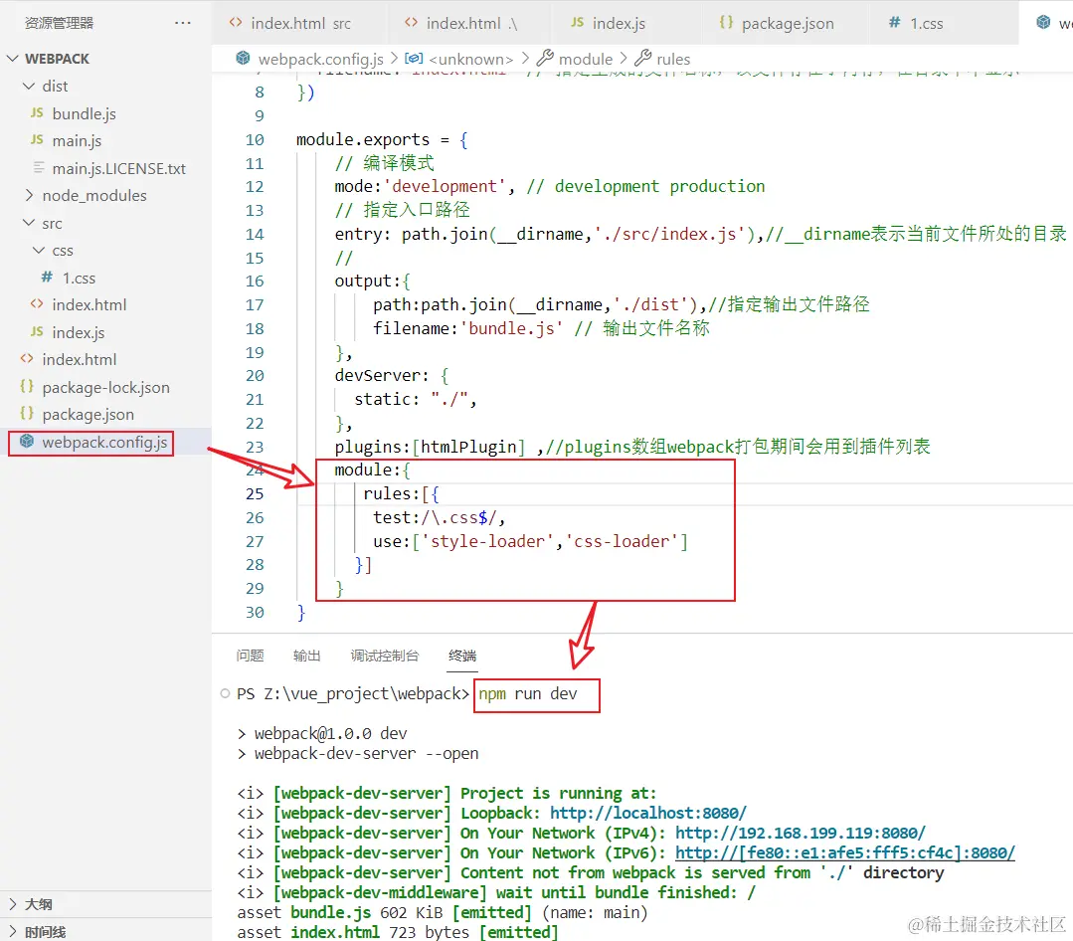Click wrench icon next to rules breadcrumb

coord(643,58)
